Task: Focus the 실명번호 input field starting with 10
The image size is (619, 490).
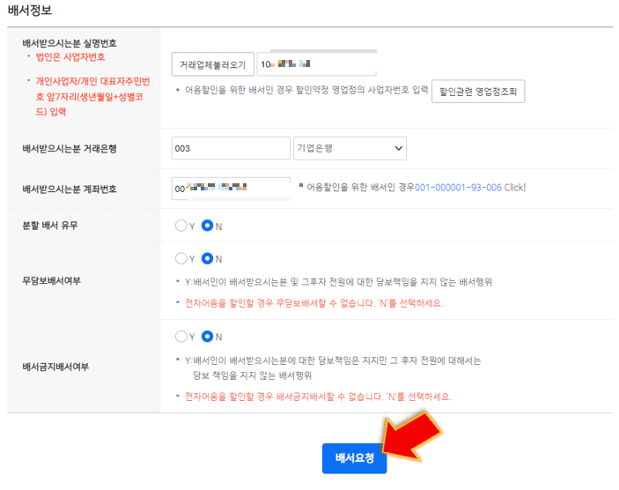Action: (x=317, y=64)
